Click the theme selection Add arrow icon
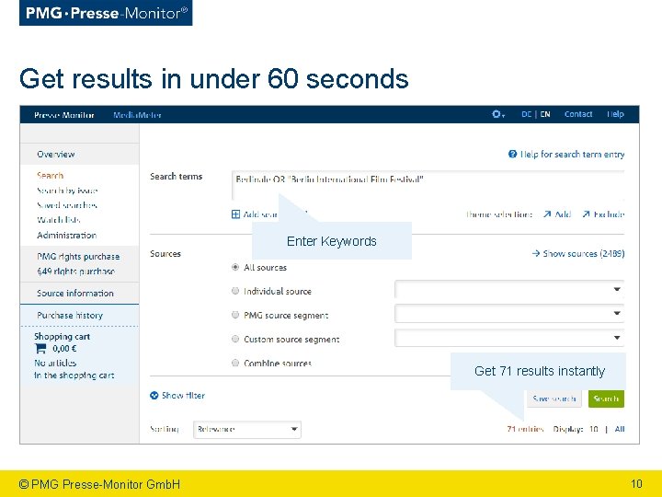 pyautogui.click(x=547, y=214)
